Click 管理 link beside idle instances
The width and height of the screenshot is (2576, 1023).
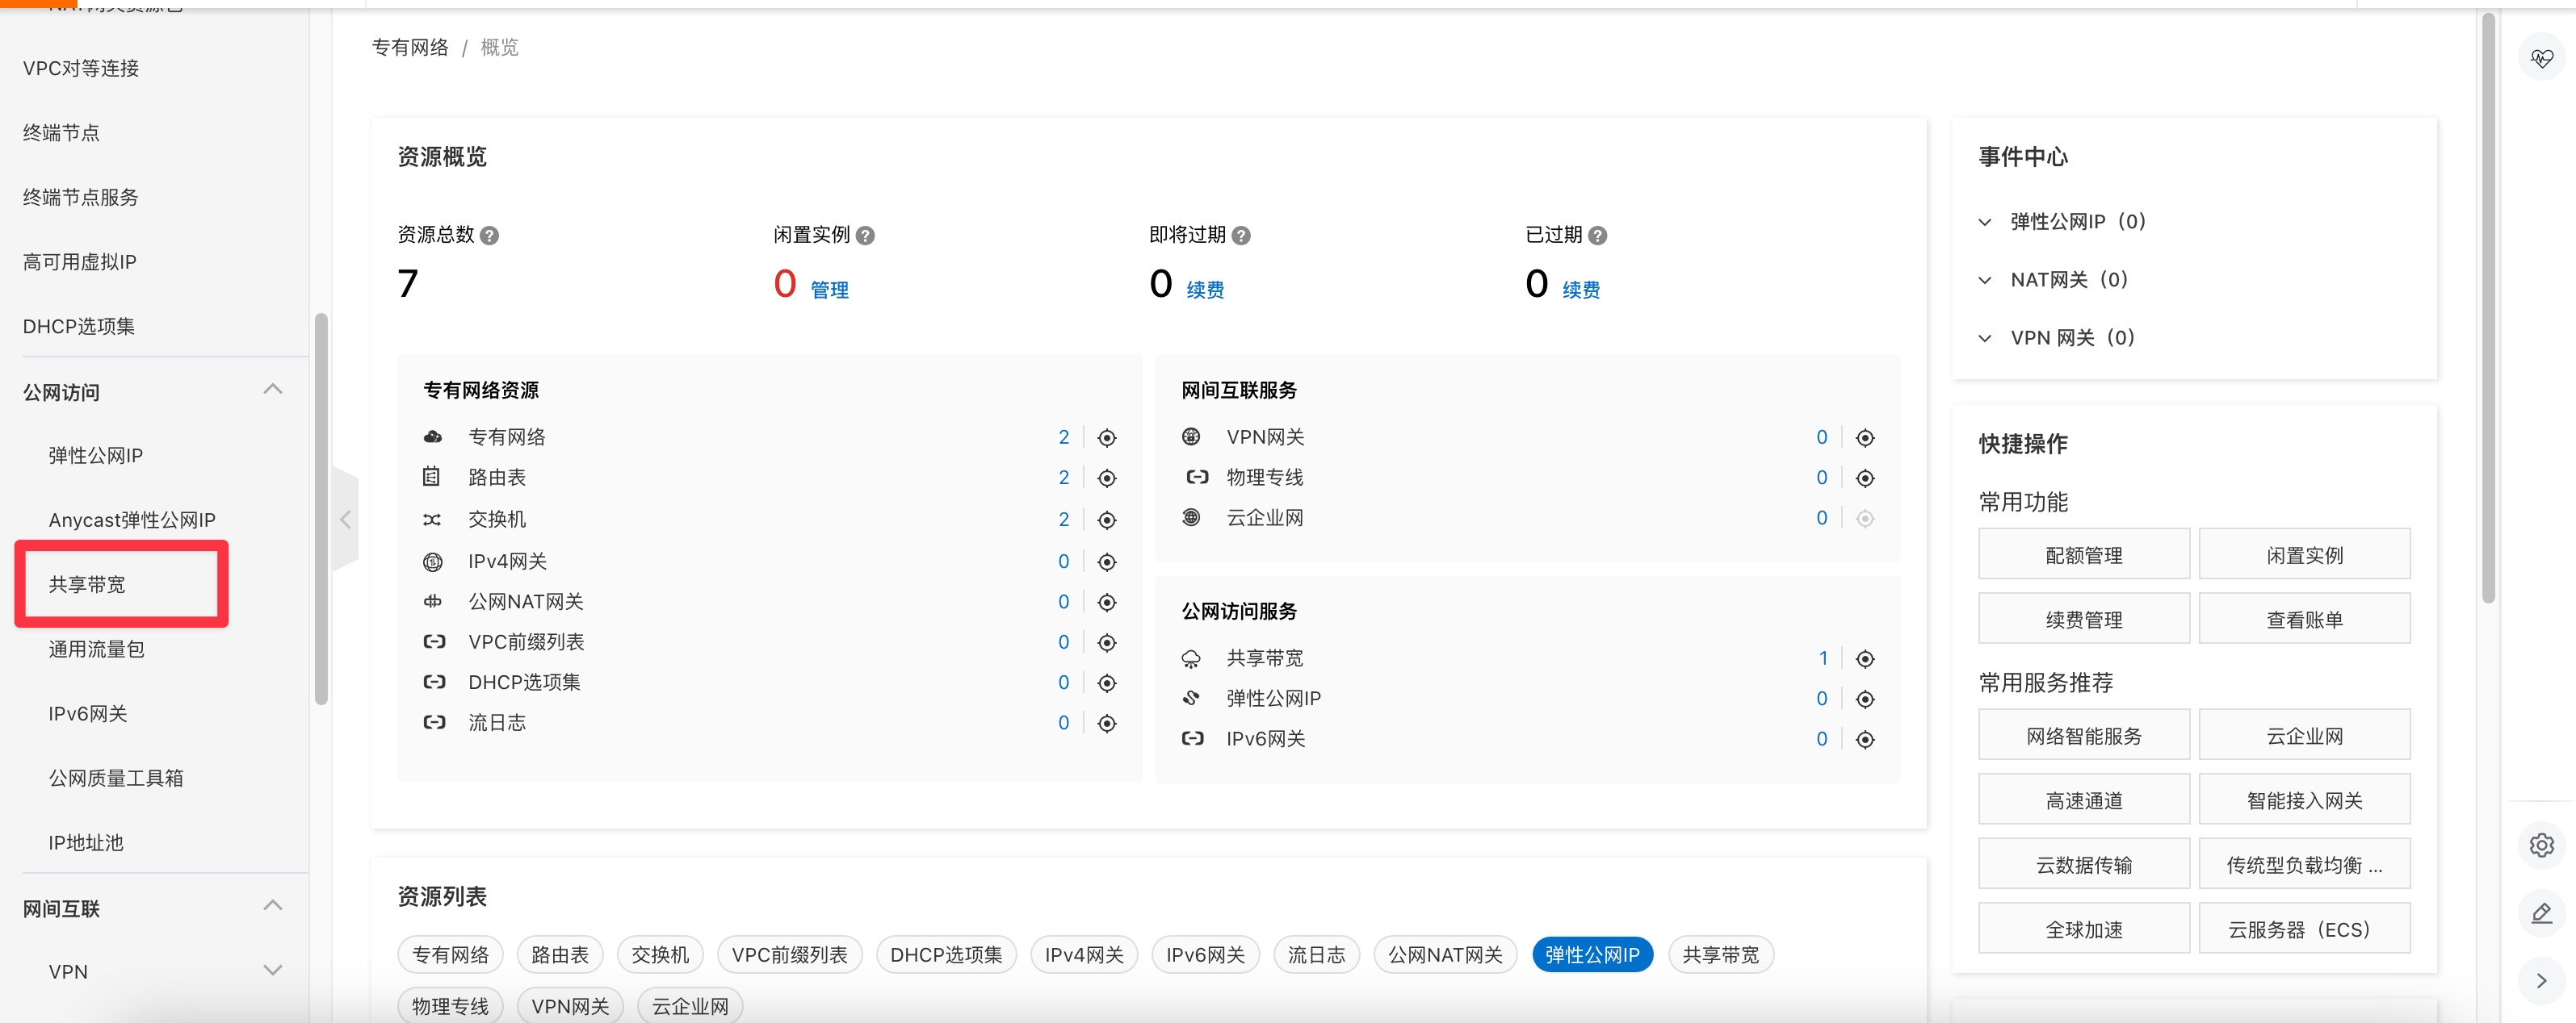coord(829,290)
